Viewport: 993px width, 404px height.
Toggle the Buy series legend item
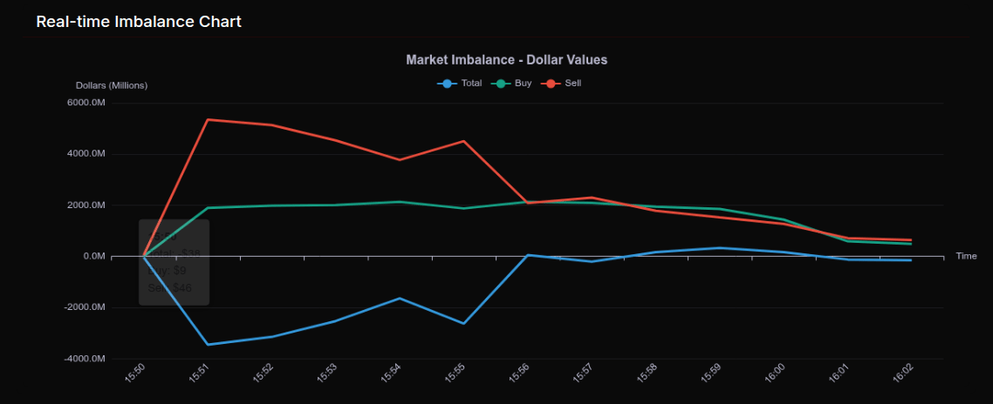tap(513, 83)
